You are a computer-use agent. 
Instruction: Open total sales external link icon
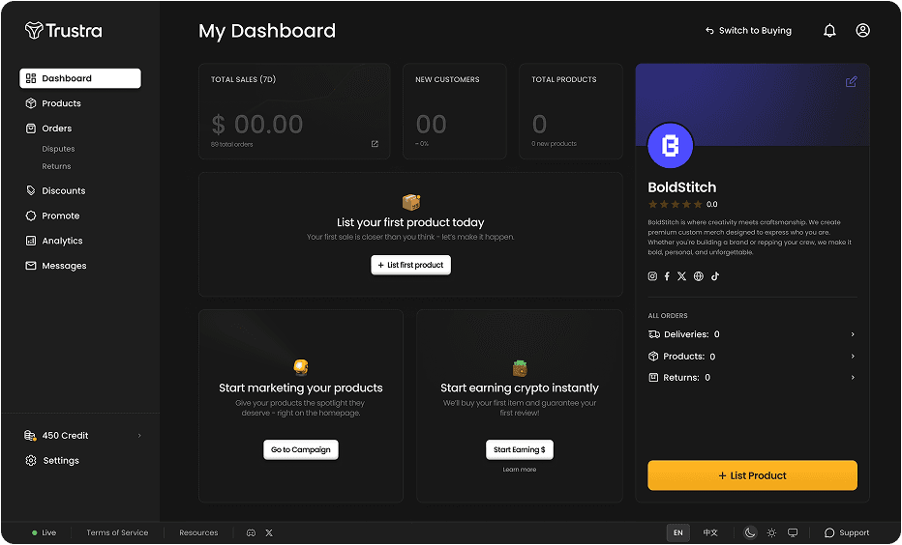tap(375, 144)
